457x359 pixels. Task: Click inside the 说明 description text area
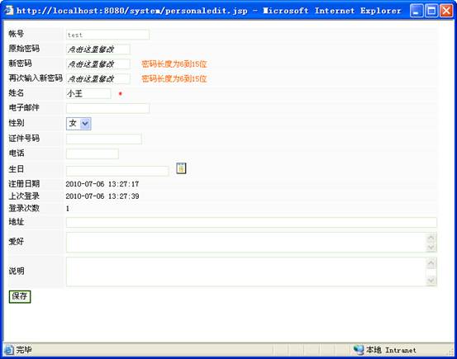tap(246, 272)
